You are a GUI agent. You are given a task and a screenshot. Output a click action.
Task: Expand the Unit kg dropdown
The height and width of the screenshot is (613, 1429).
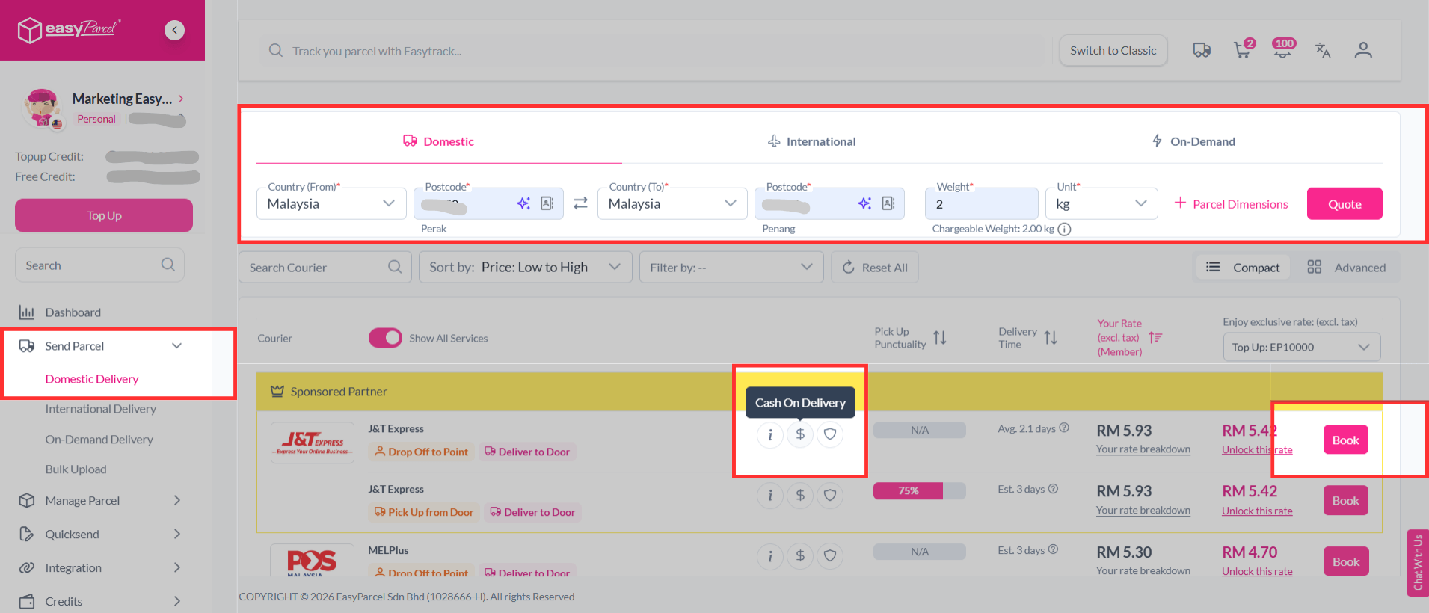tap(1101, 204)
